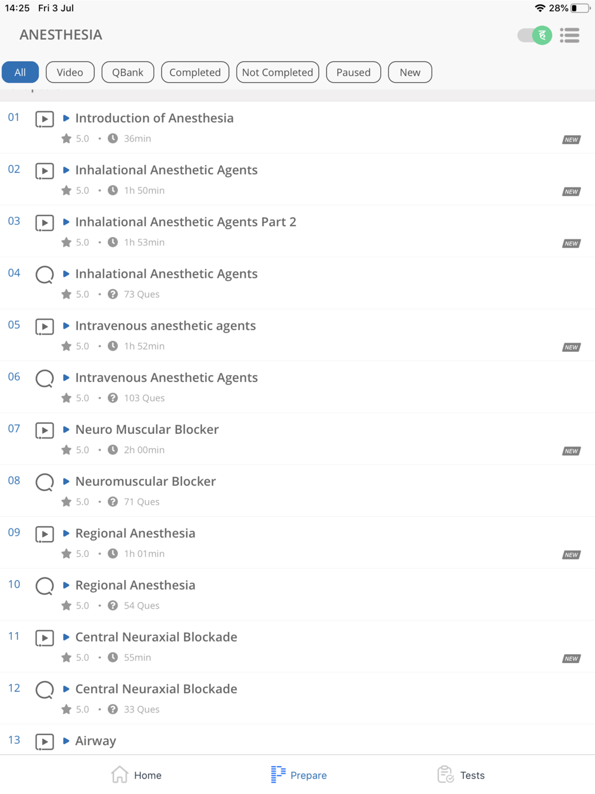The height and width of the screenshot is (794, 595).
Task: Expand arrow beside Intravenous anesthetic agents video
Action: (66, 326)
